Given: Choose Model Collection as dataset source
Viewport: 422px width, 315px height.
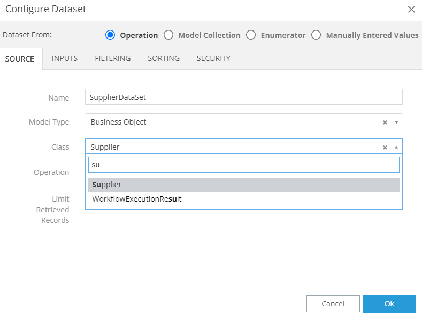Looking at the screenshot, I should click(x=169, y=35).
